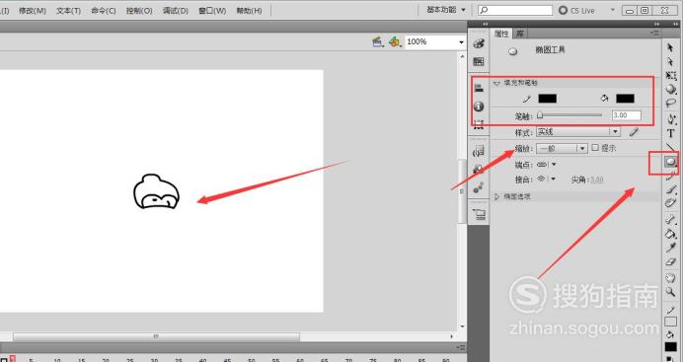Image resolution: width=683 pixels, height=362 pixels.
Task: Open the 调试(D) menu
Action: tap(175, 11)
